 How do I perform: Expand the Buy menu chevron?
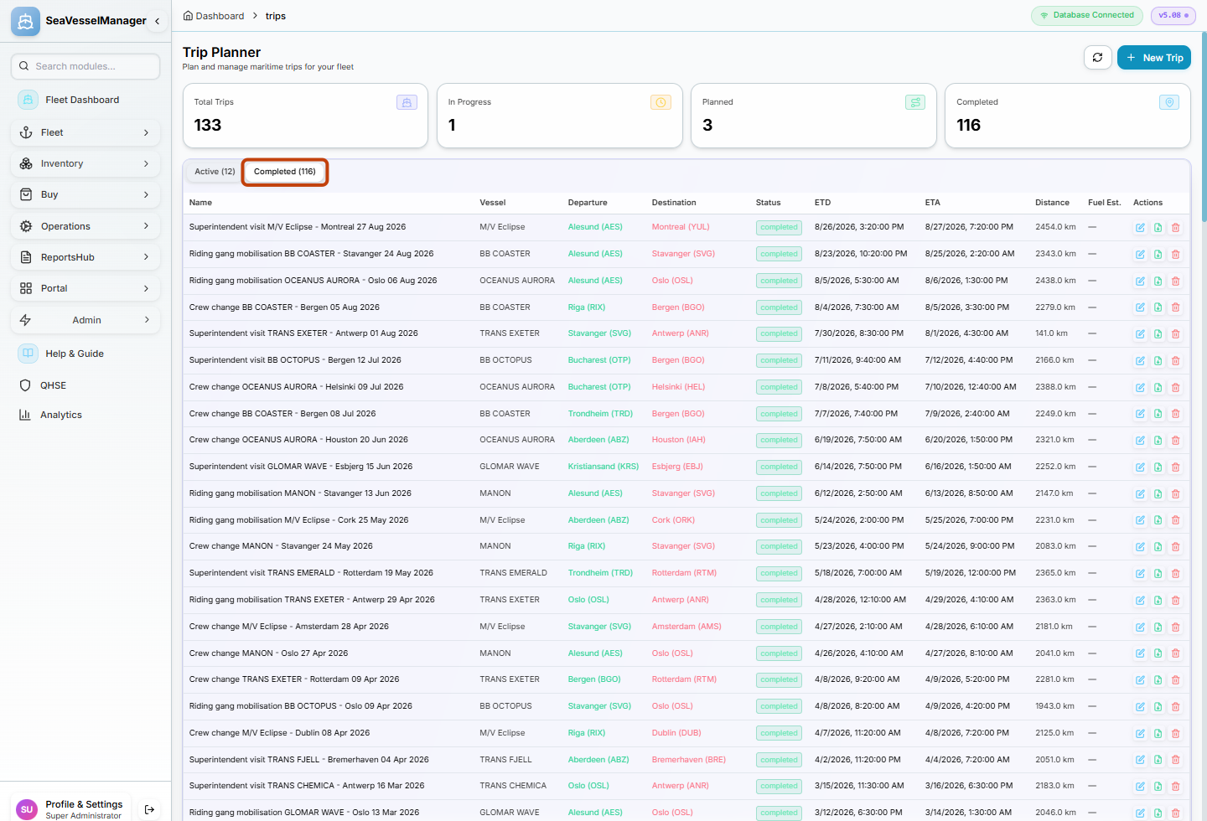146,194
